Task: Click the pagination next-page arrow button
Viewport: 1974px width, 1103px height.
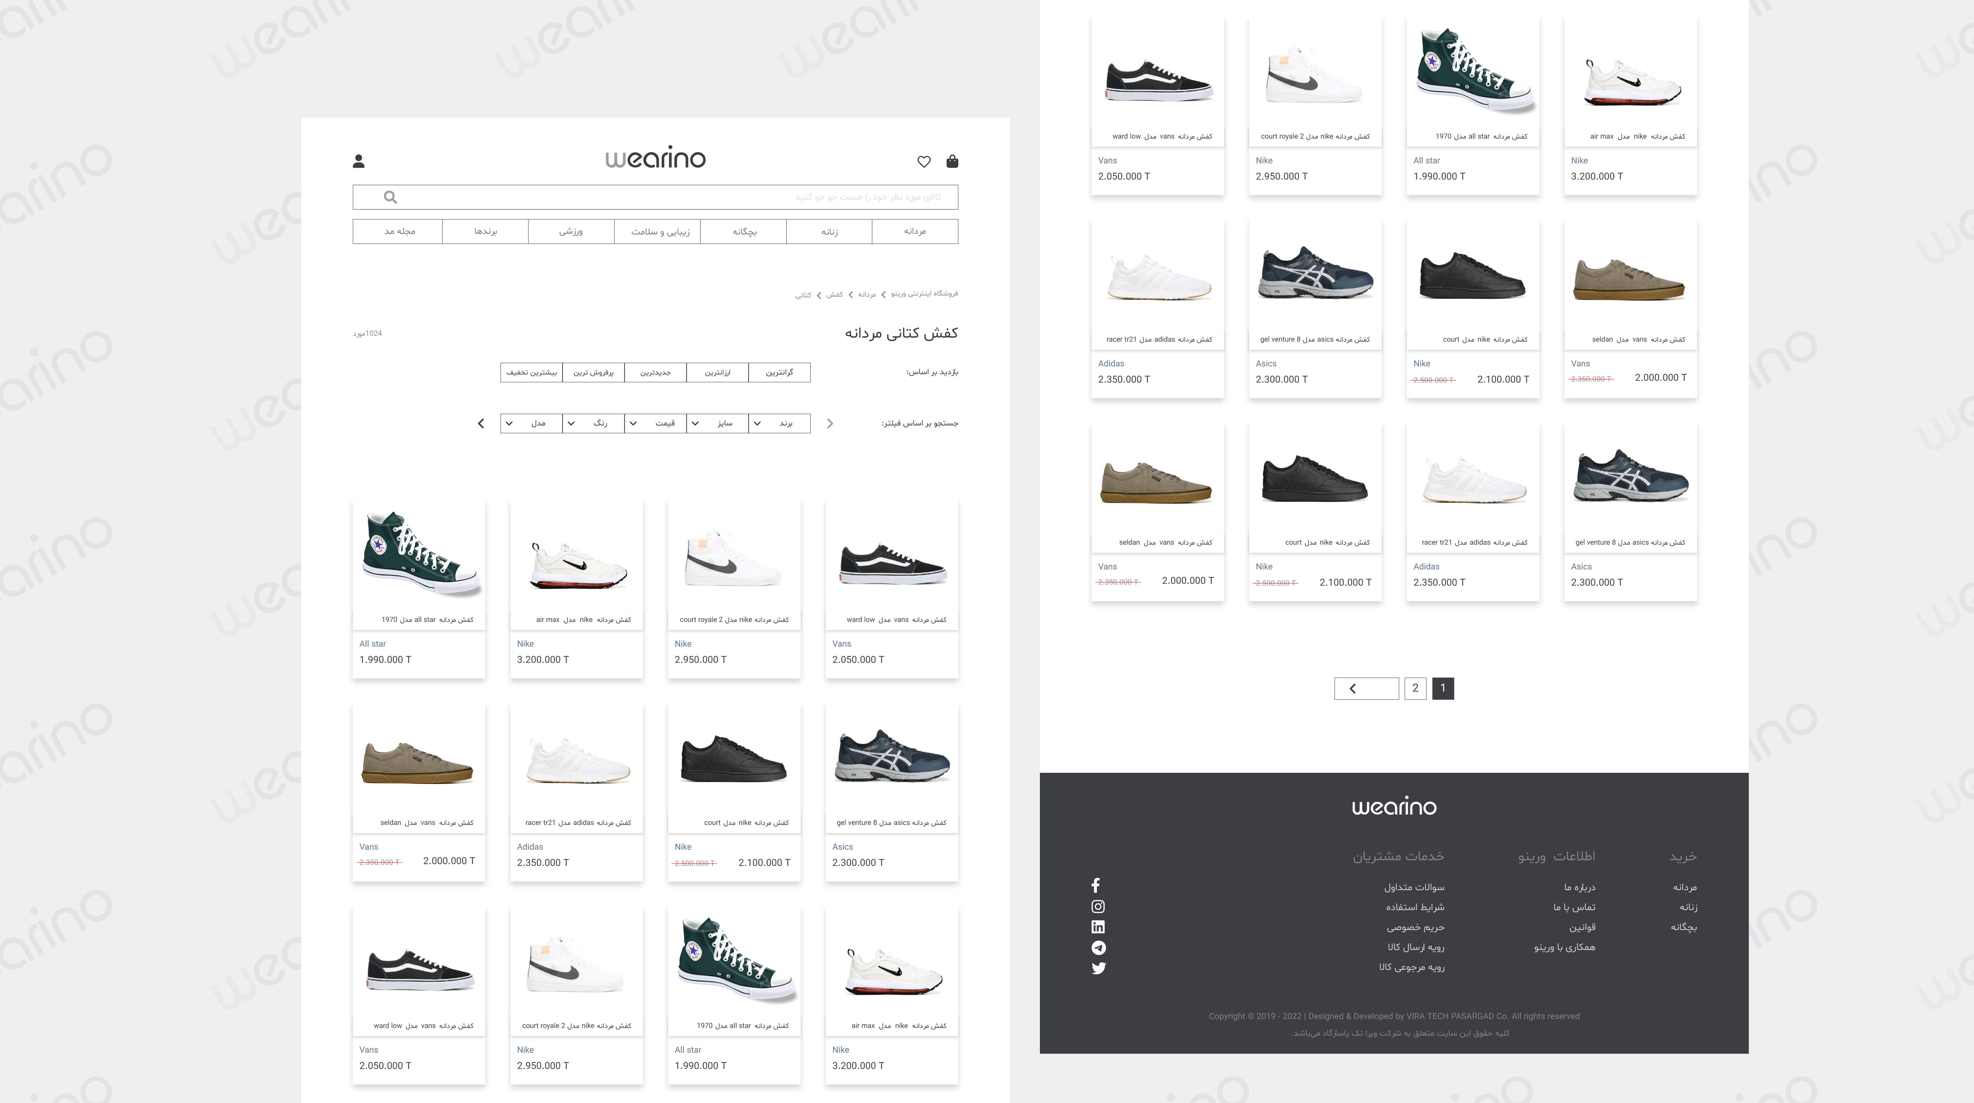Action: [1366, 689]
